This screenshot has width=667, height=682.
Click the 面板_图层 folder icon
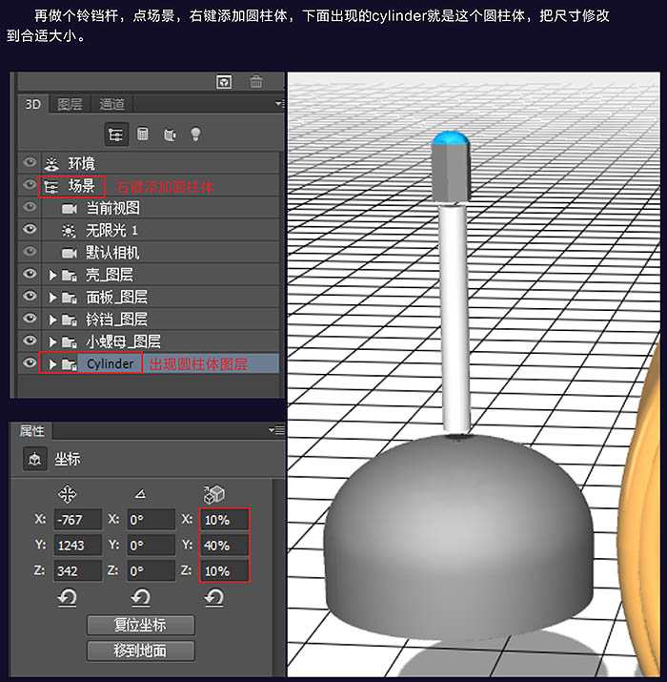coord(70,298)
